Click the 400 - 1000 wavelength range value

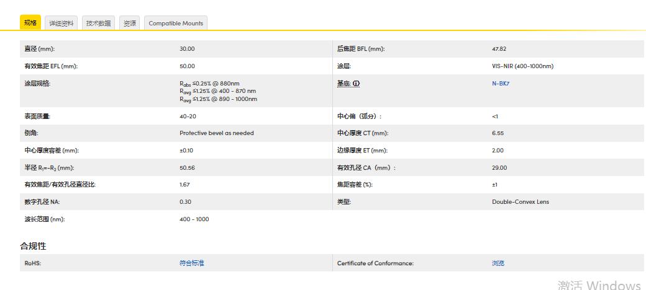coord(194,219)
